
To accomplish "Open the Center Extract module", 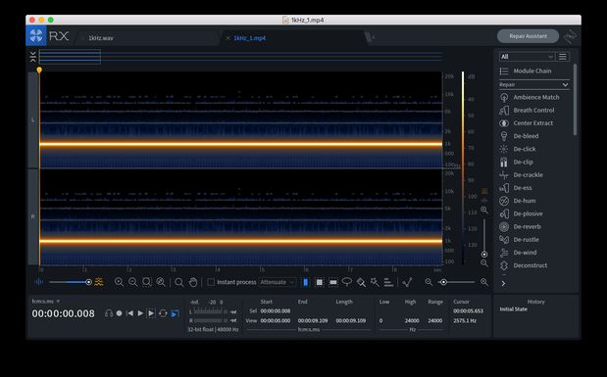I will (526, 123).
